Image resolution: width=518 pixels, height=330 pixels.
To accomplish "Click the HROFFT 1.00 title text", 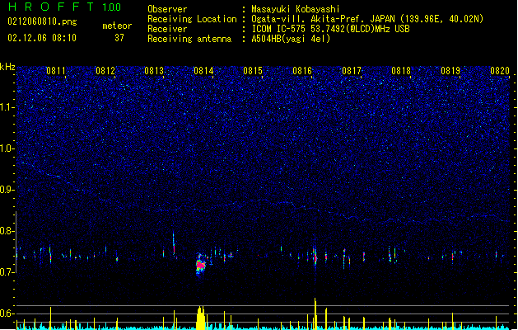I will [x=65, y=7].
